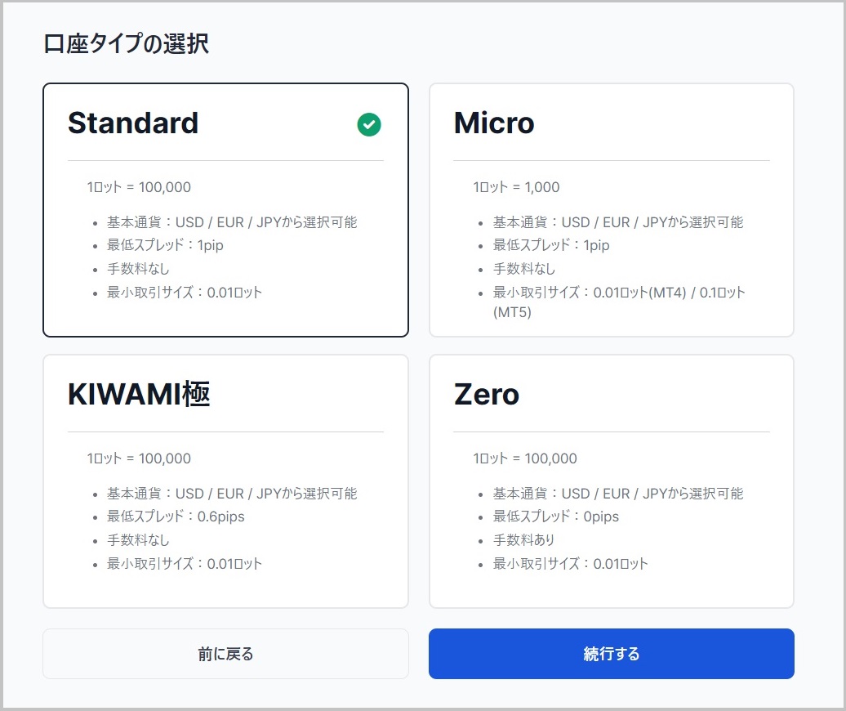The height and width of the screenshot is (711, 846).
Task: Click Standard's 1ロット = 100,000 text
Action: (x=139, y=187)
